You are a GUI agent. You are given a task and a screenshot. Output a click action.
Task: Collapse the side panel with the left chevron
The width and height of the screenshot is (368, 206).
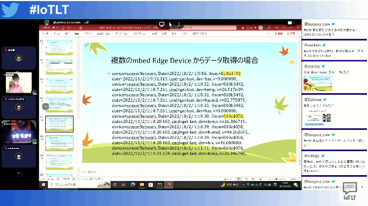point(45,106)
